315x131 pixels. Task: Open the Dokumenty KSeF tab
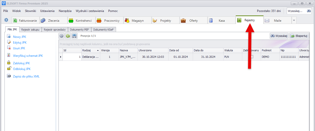tap(103, 30)
